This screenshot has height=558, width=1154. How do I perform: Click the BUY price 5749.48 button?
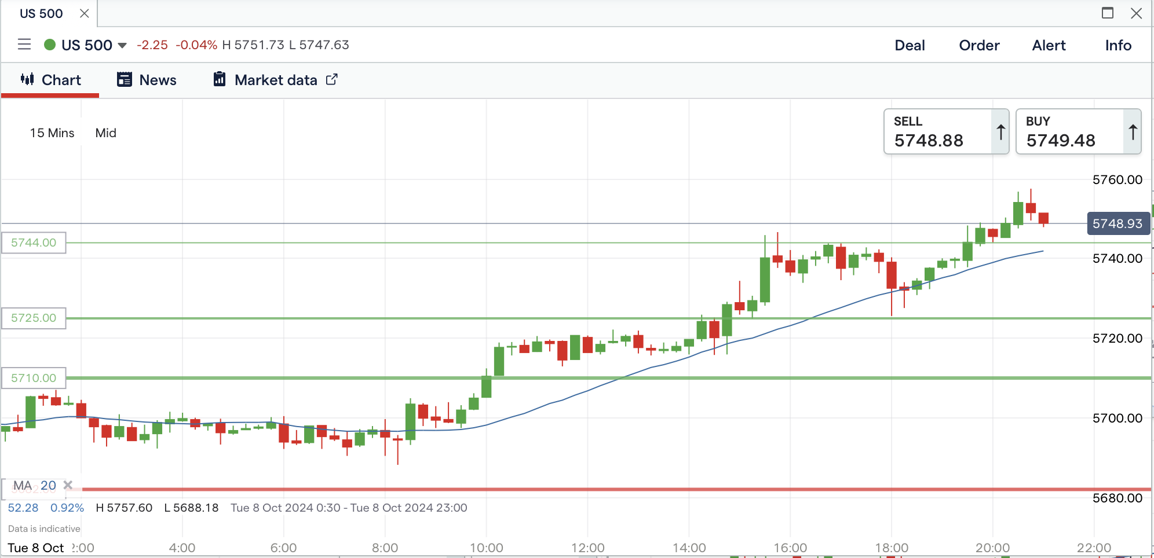(1071, 132)
